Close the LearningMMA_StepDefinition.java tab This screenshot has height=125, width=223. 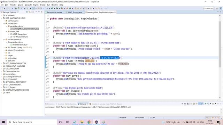click(x=115, y=12)
